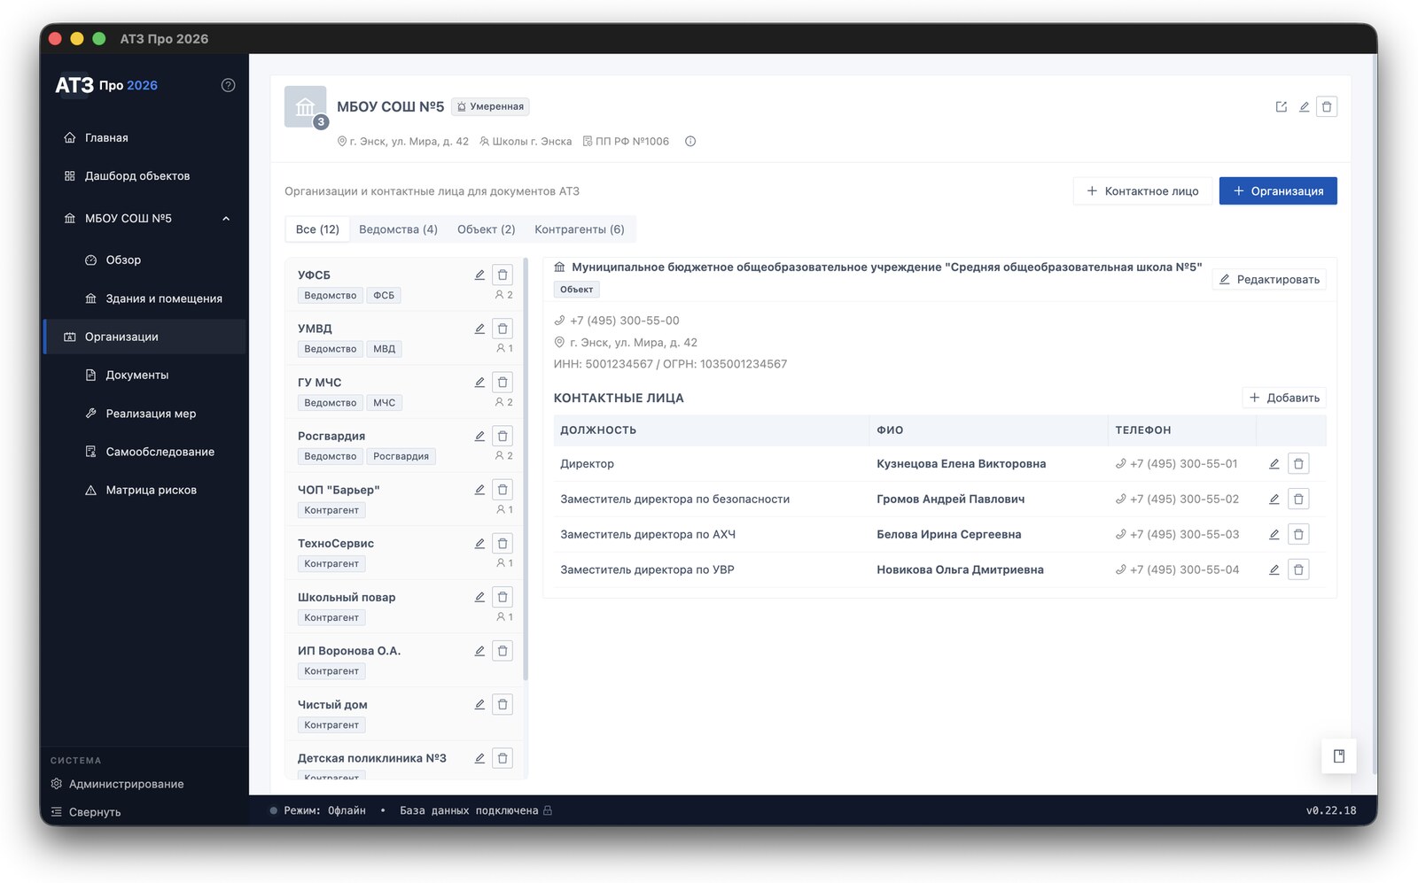The image size is (1418, 883).
Task: Edit the ИП Воронова О.А. entry
Action: point(479,651)
